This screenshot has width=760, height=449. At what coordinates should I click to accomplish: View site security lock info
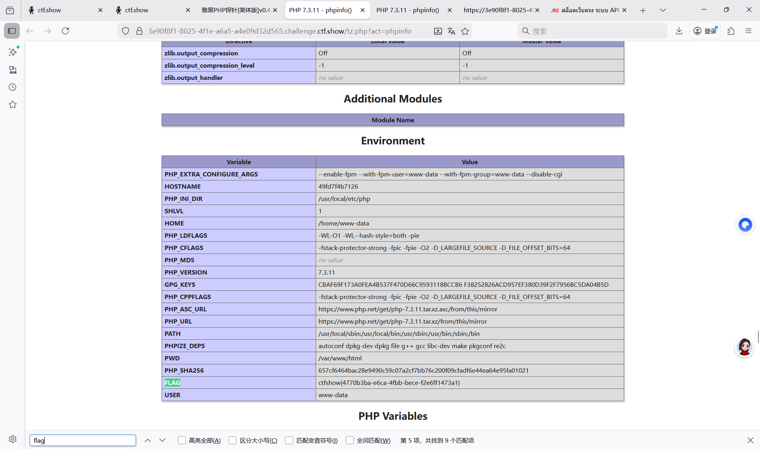pos(139,31)
